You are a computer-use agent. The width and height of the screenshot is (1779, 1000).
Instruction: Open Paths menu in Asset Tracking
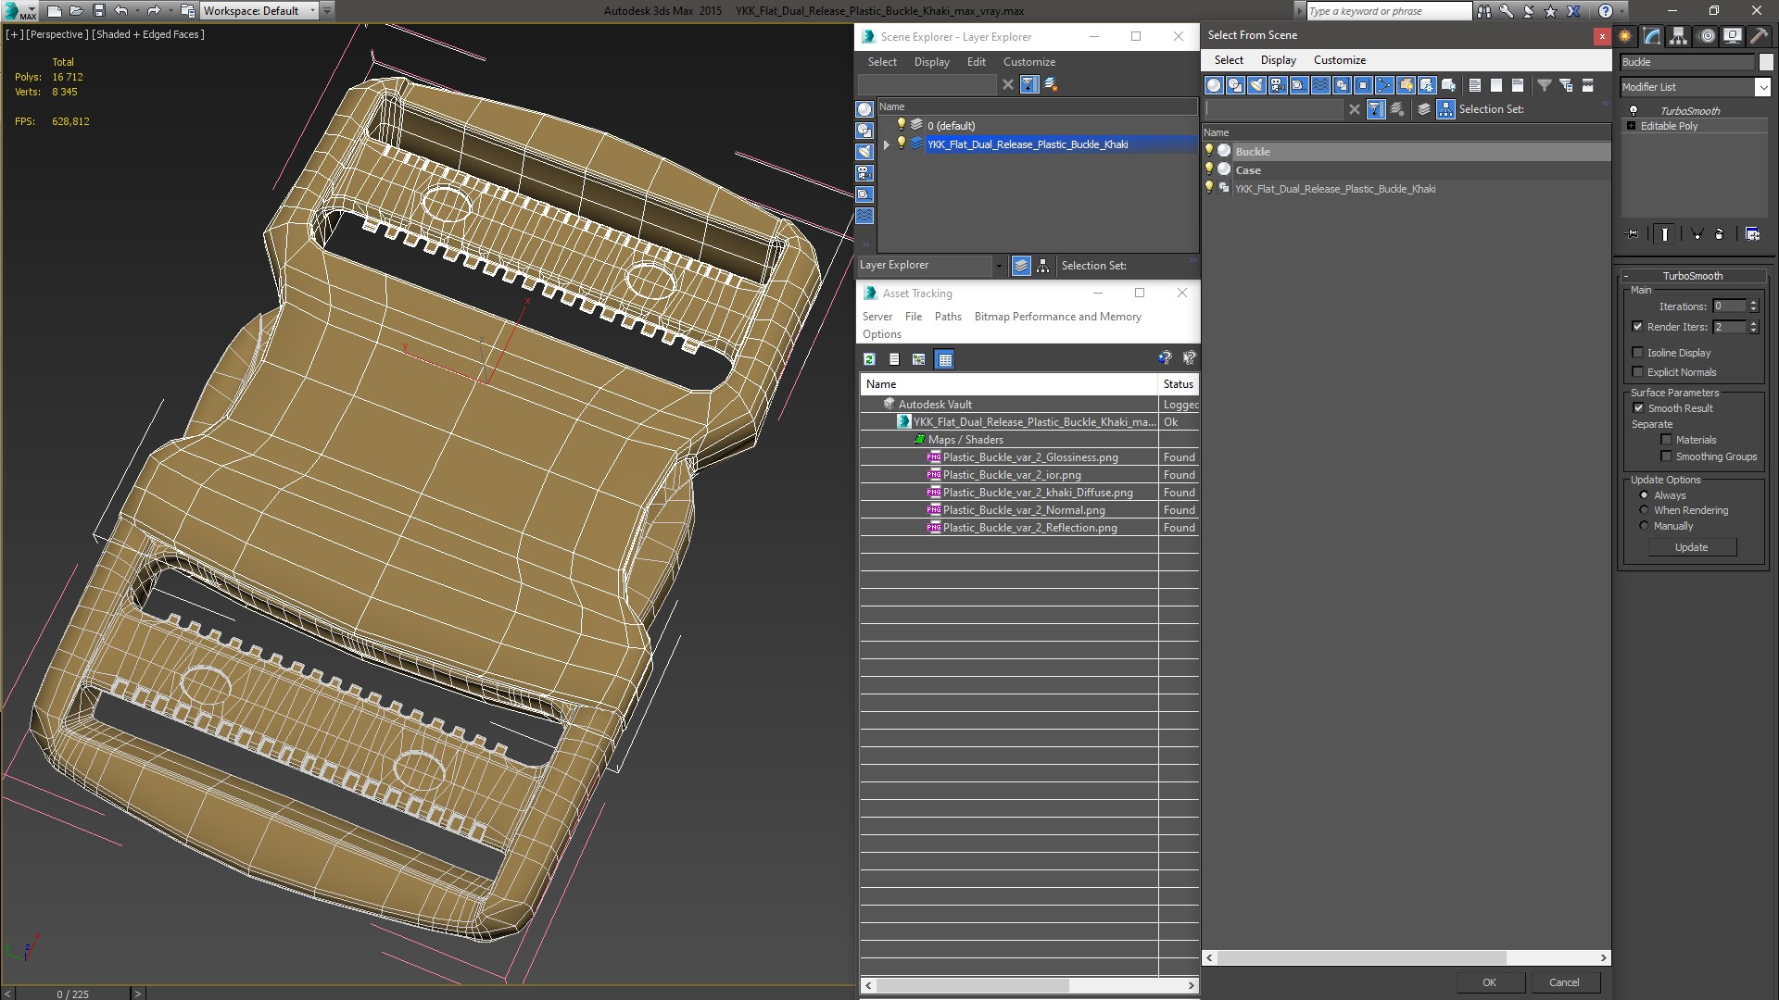point(948,317)
